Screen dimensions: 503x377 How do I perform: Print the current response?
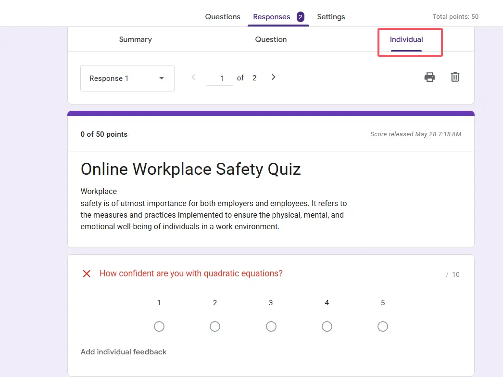[x=429, y=77]
